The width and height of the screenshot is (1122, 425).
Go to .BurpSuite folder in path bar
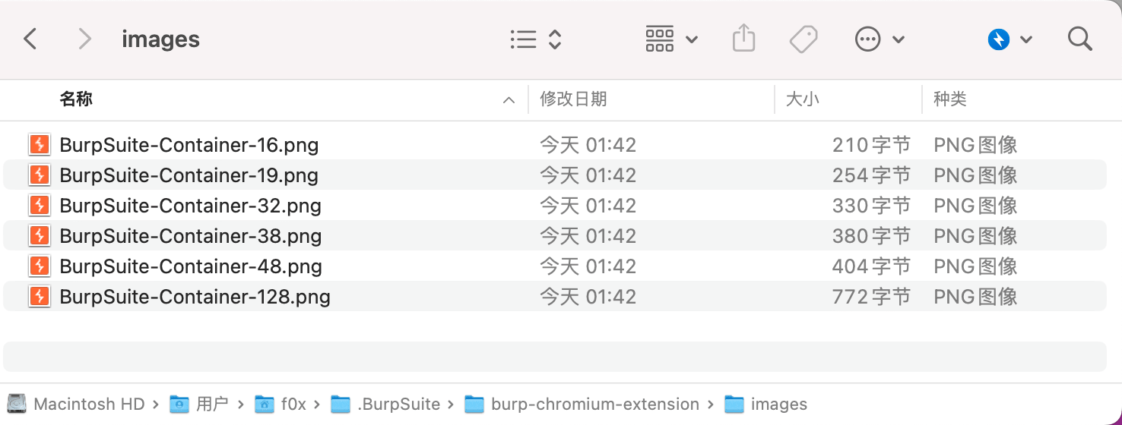398,405
